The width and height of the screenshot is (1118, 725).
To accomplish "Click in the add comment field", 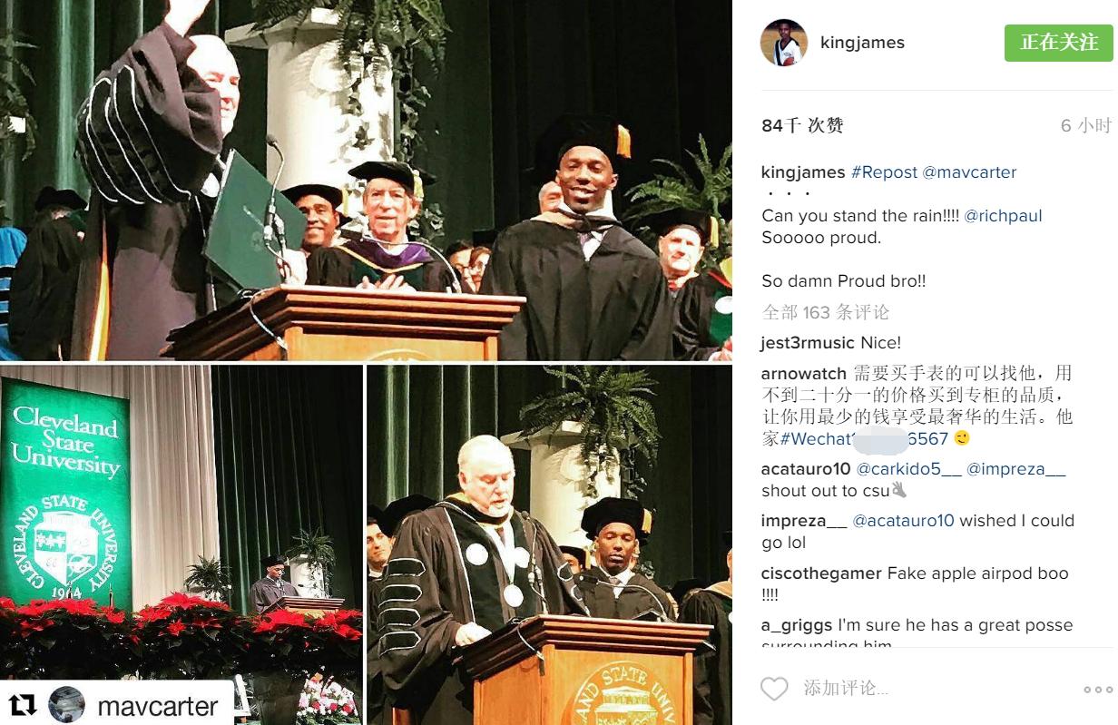I will tap(935, 689).
